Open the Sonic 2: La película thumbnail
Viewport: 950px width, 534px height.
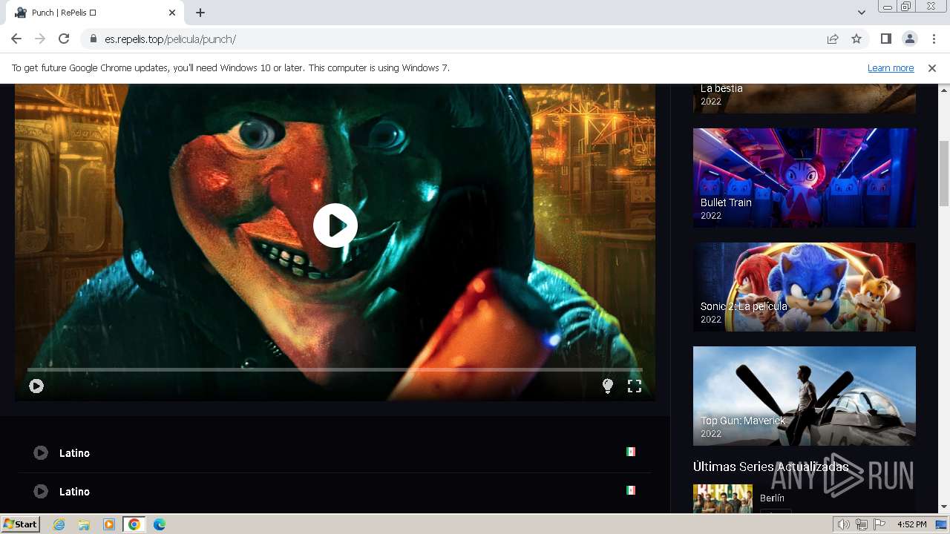pos(805,287)
